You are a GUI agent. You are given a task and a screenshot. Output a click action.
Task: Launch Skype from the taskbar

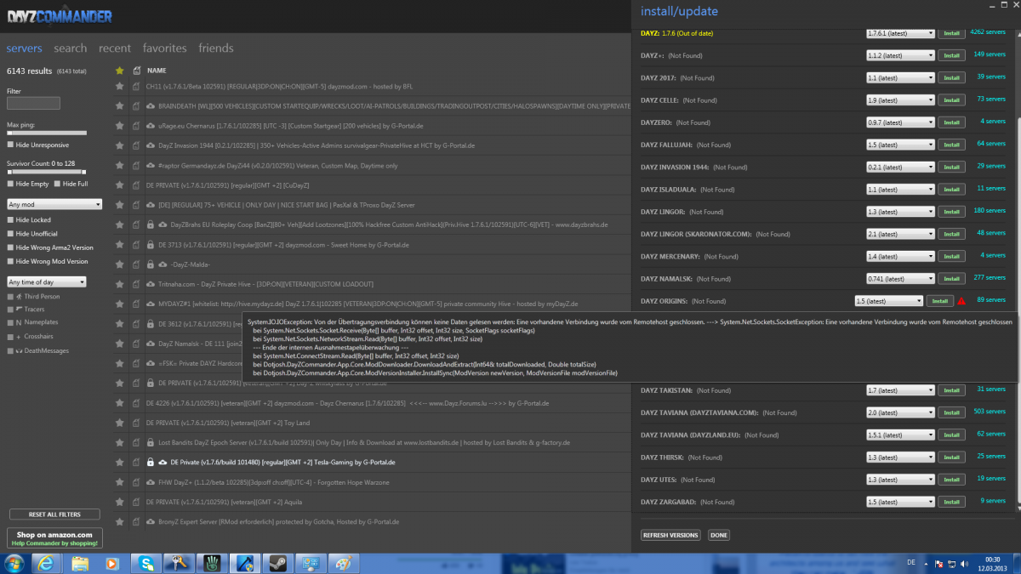click(147, 563)
